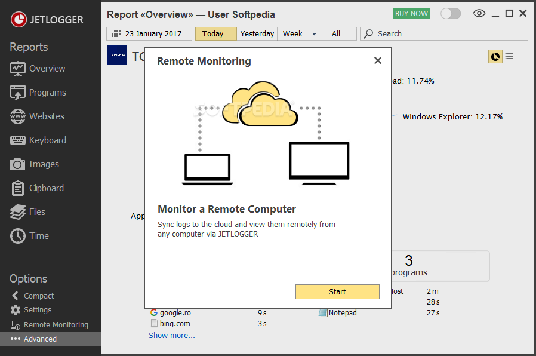Select the Today tab

(x=215, y=34)
